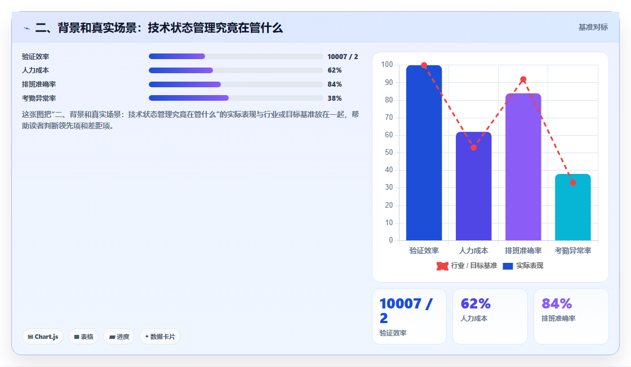Click the 验证效率 x-axis label

click(x=424, y=251)
